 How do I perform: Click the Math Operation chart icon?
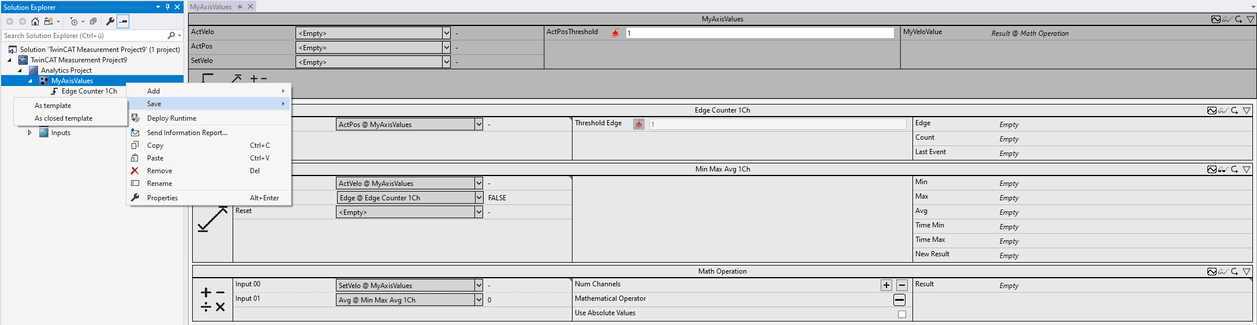coord(1212,271)
